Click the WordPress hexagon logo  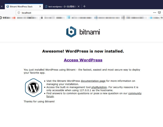coord(33,88)
